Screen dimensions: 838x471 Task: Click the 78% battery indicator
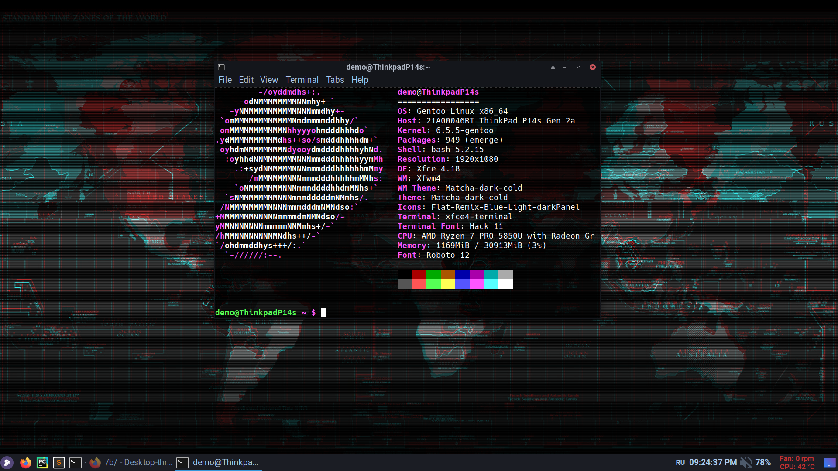coord(763,462)
